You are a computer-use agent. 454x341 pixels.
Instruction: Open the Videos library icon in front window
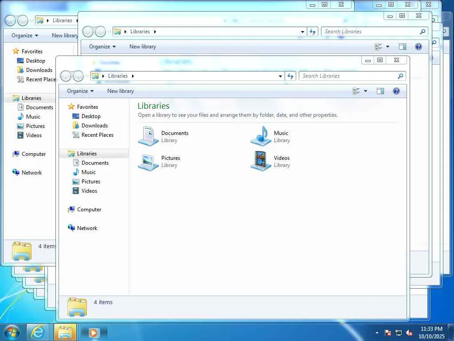261,161
